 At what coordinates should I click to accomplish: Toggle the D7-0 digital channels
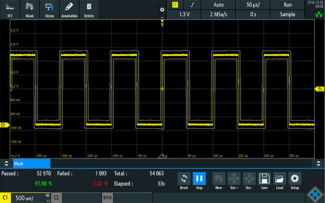(x=127, y=198)
